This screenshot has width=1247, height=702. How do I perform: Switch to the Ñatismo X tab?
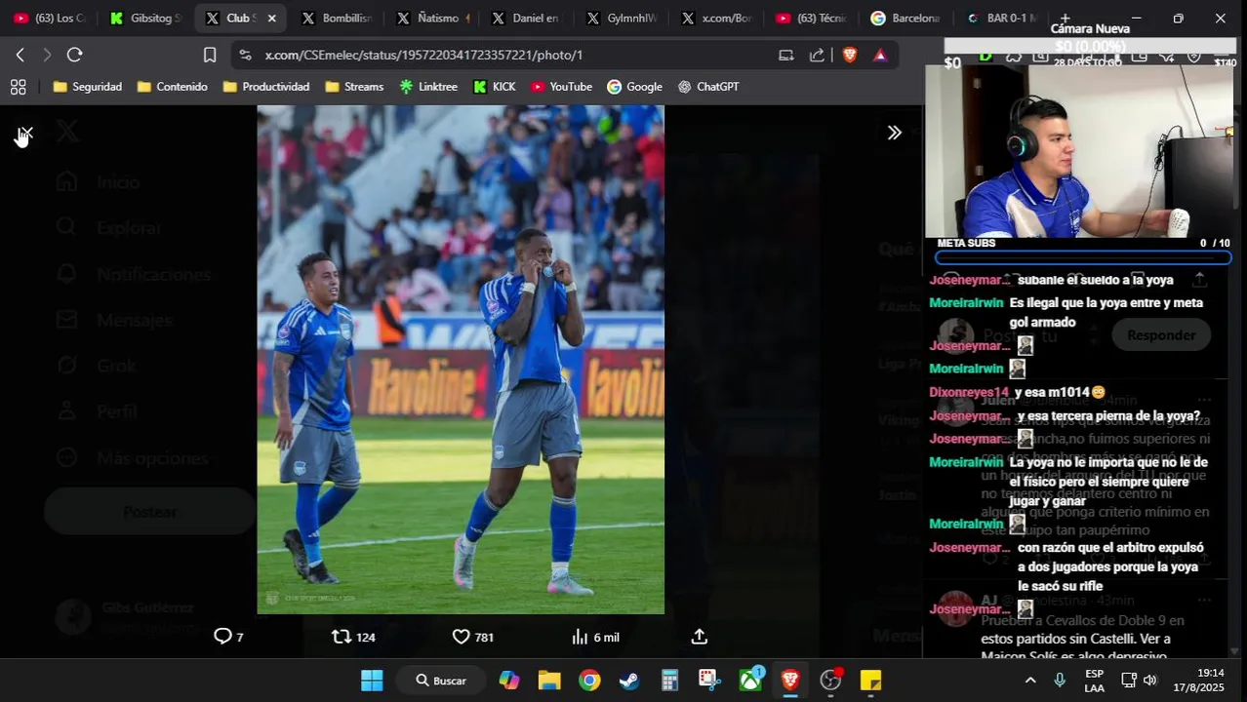[432, 18]
